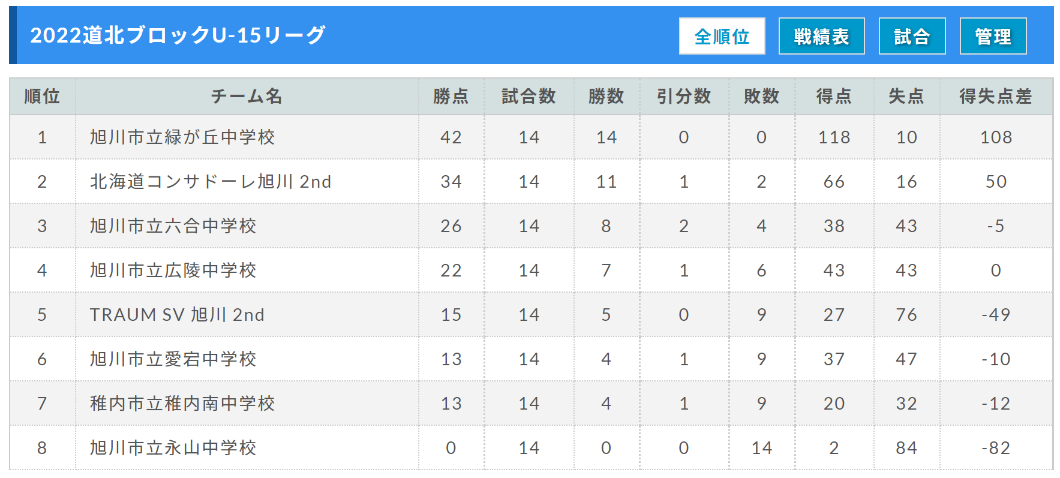Select team 北海道コンサドーレ旭川 2nd
This screenshot has width=1060, height=478.
211,182
